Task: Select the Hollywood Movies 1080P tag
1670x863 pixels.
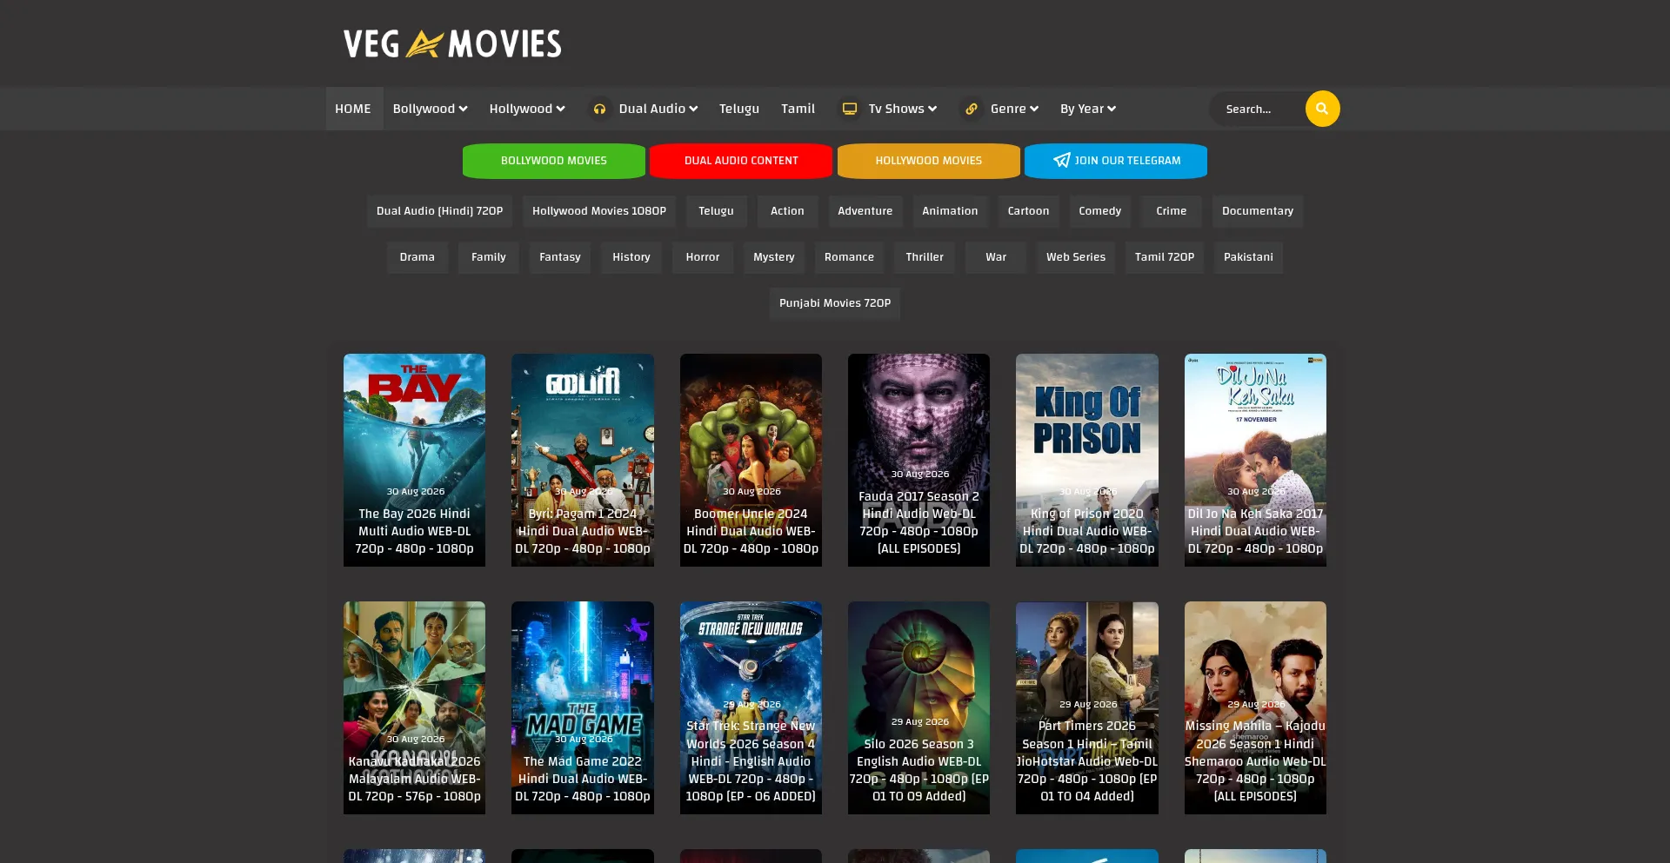Action: pos(599,211)
